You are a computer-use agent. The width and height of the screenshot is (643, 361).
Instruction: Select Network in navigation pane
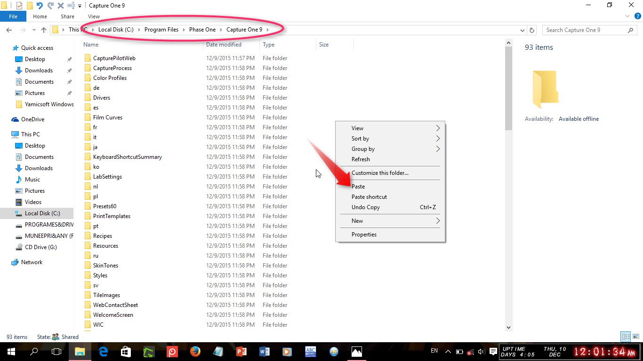tap(32, 262)
